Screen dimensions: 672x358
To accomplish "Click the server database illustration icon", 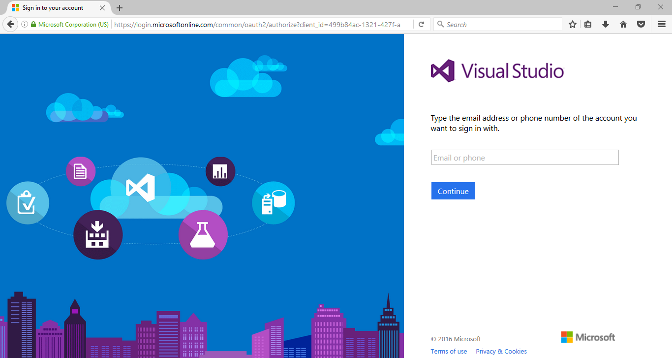I will pos(274,202).
